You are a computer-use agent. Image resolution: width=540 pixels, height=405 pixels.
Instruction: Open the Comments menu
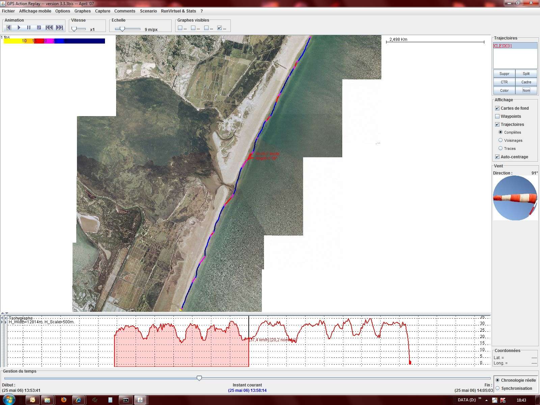click(125, 11)
